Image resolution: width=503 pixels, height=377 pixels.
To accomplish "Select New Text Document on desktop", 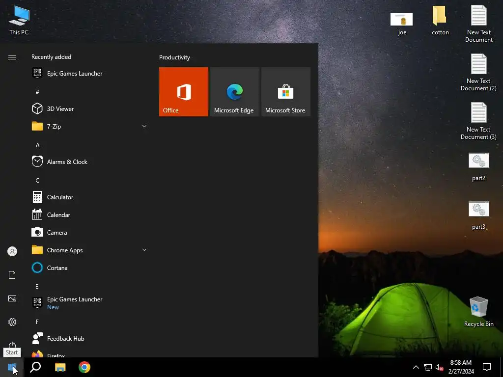I will [478, 24].
